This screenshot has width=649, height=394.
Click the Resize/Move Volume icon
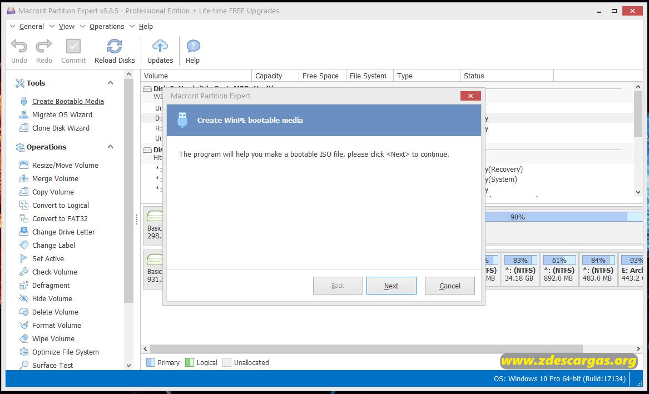tap(24, 165)
